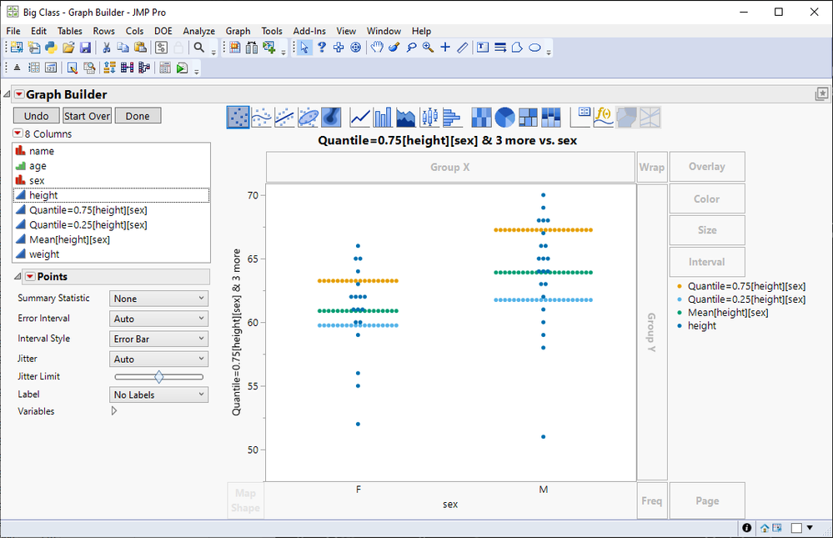The image size is (833, 538).
Task: Select the Treemap element icon
Action: [x=528, y=117]
